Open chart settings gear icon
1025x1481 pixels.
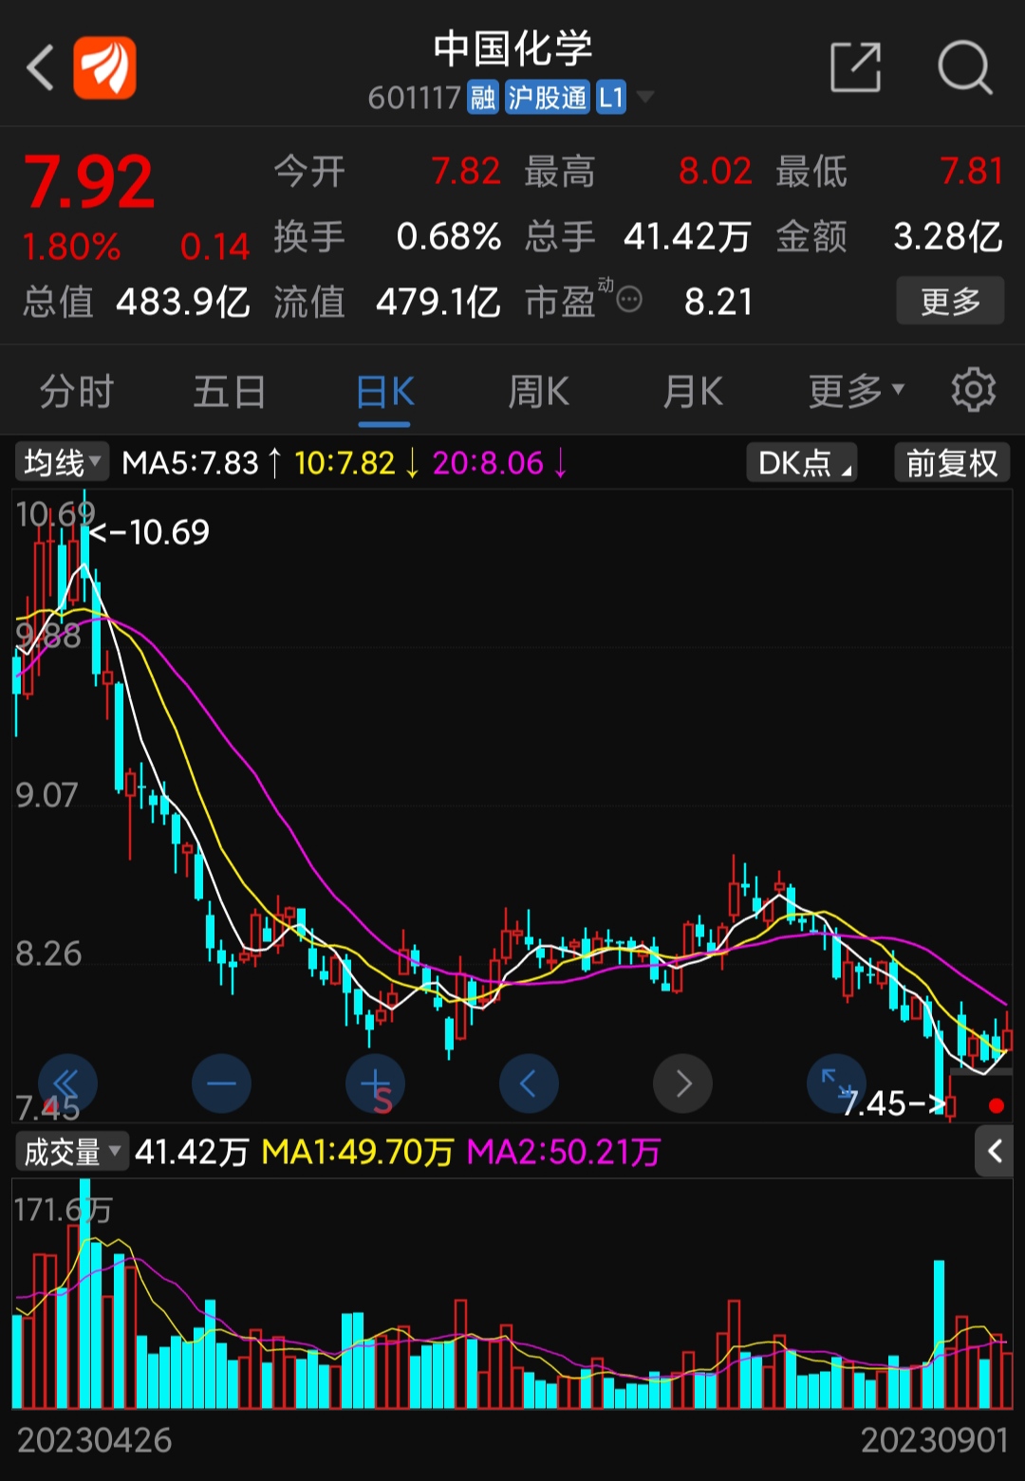pos(974,390)
